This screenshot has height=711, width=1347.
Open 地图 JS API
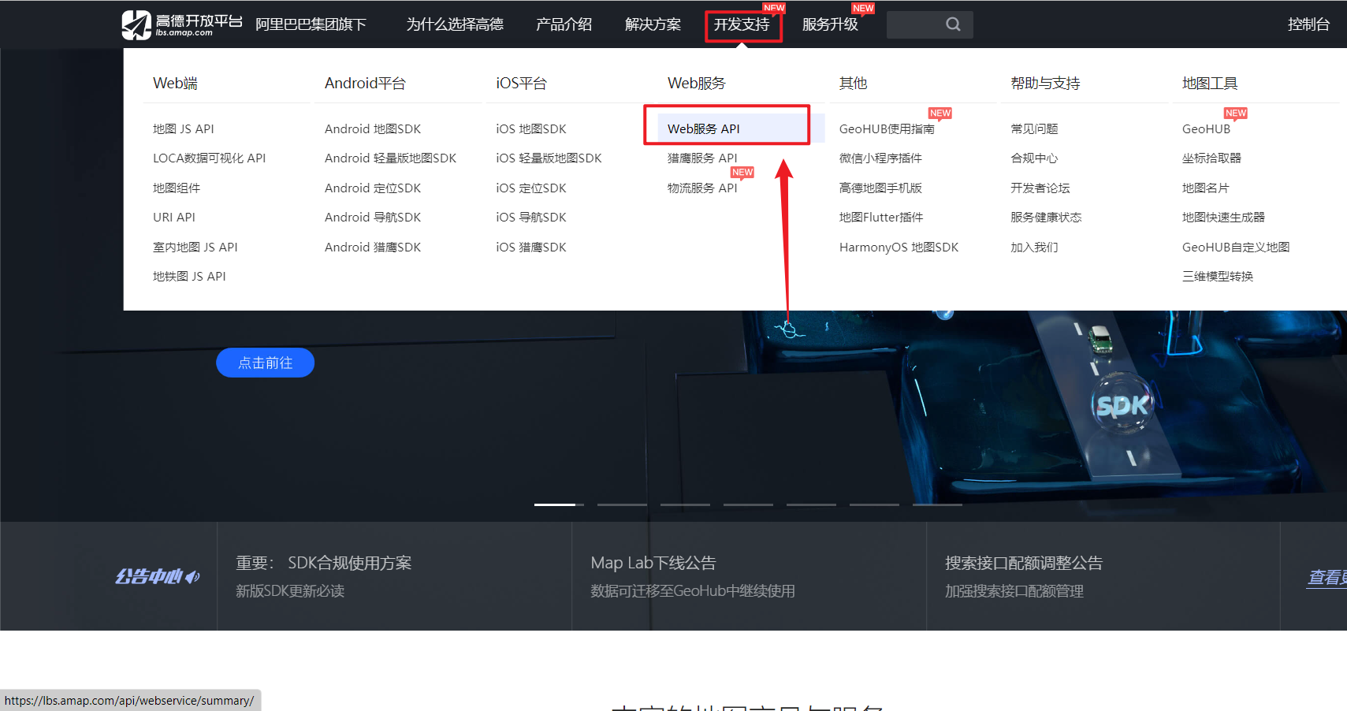[x=184, y=128]
